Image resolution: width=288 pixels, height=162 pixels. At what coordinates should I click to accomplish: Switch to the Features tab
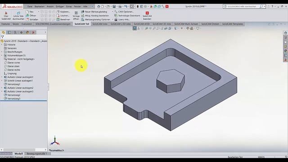(5, 24)
